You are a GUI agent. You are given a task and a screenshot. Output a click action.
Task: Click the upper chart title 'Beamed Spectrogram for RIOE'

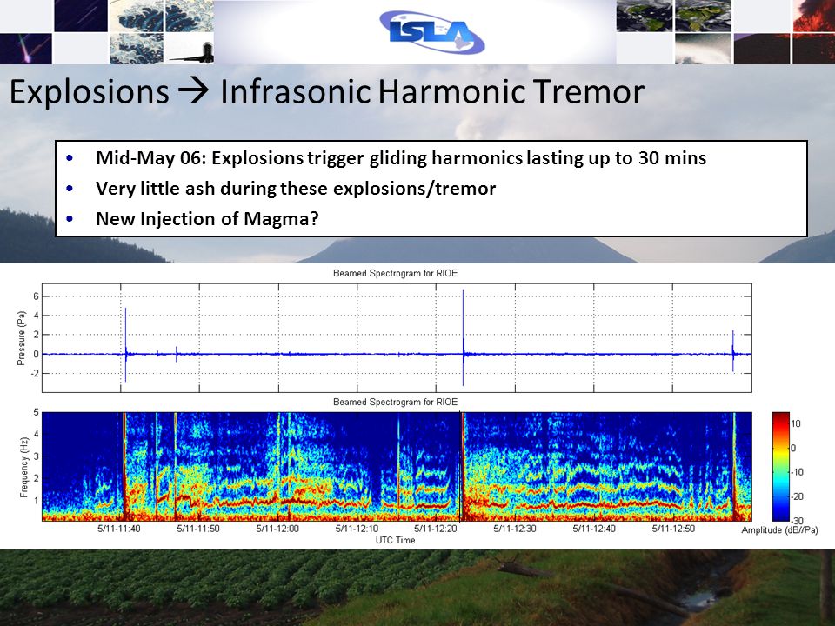pyautogui.click(x=395, y=273)
